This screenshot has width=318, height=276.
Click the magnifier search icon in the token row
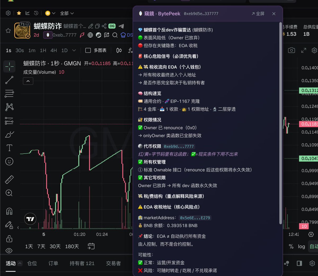pos(115,35)
